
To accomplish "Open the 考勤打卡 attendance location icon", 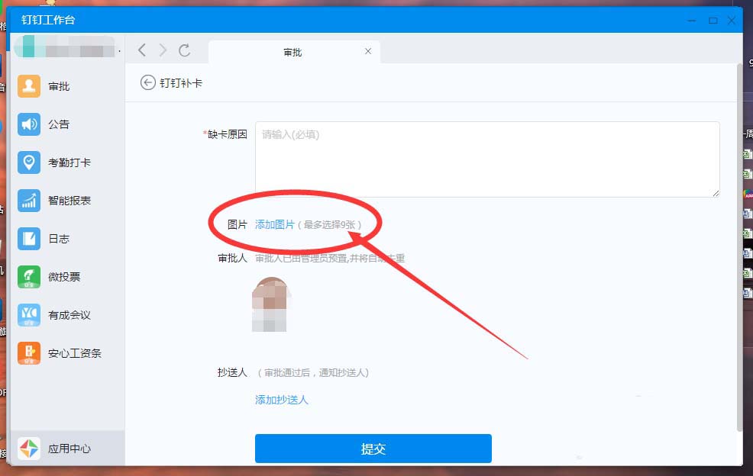I will (29, 162).
